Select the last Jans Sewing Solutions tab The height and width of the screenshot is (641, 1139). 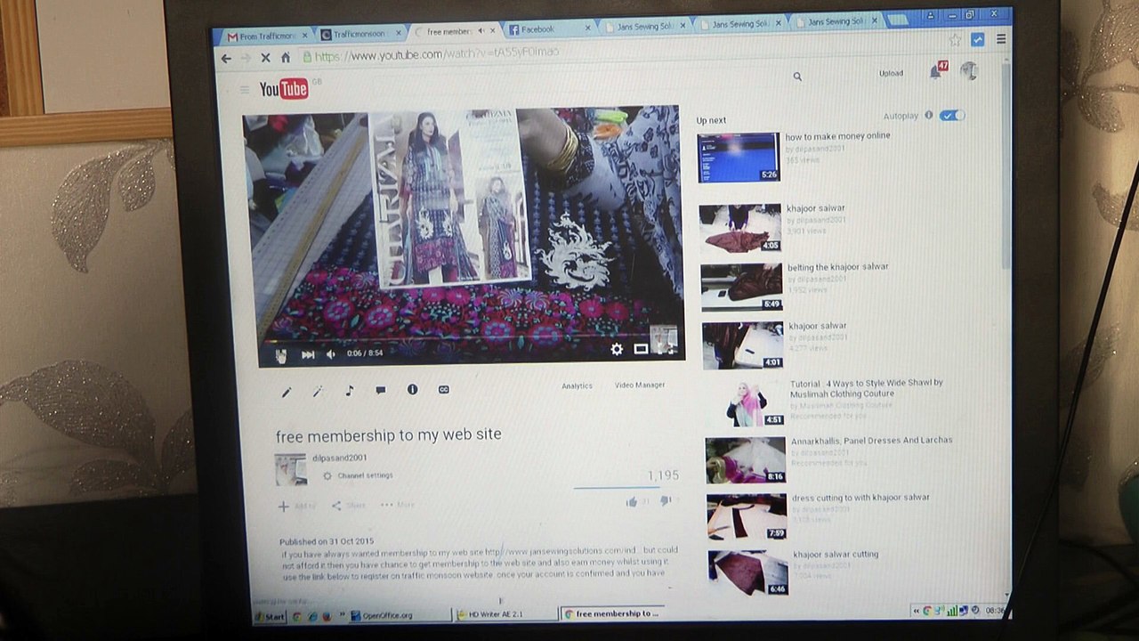click(x=836, y=22)
